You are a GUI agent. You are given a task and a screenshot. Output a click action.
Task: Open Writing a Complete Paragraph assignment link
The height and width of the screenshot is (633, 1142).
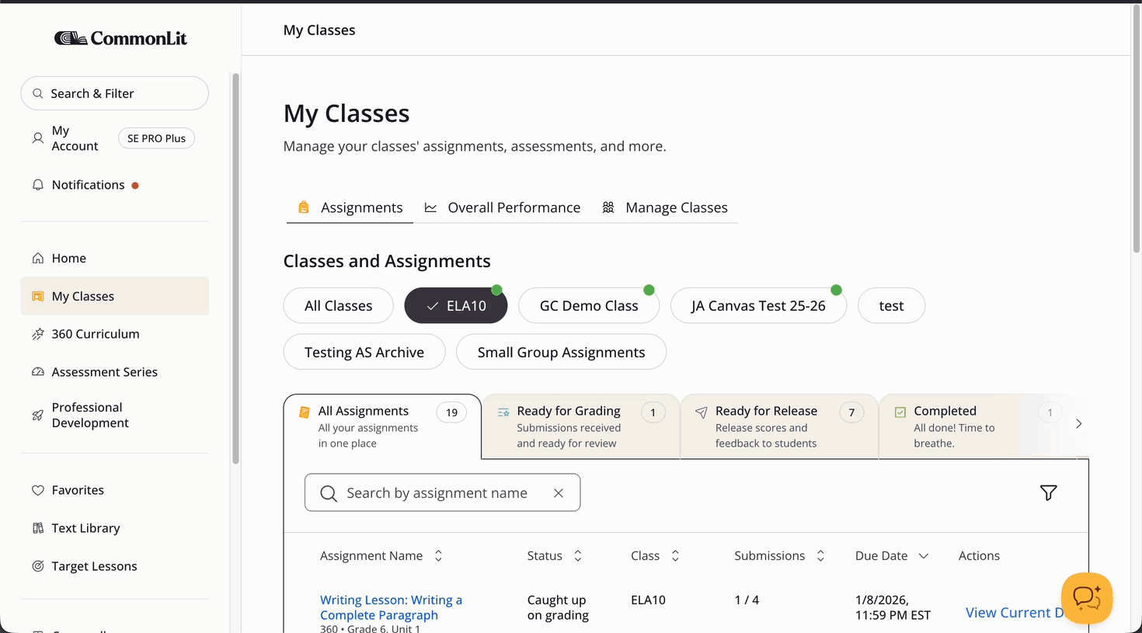(391, 607)
